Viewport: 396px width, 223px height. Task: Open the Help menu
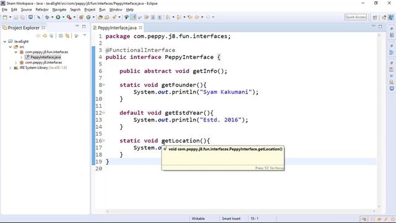coord(130,10)
